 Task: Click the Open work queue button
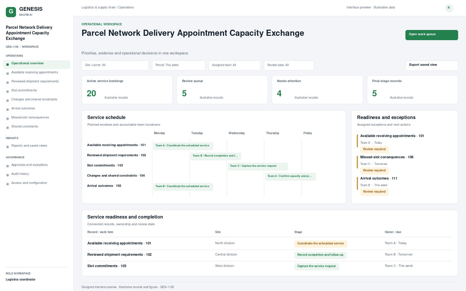point(432,35)
